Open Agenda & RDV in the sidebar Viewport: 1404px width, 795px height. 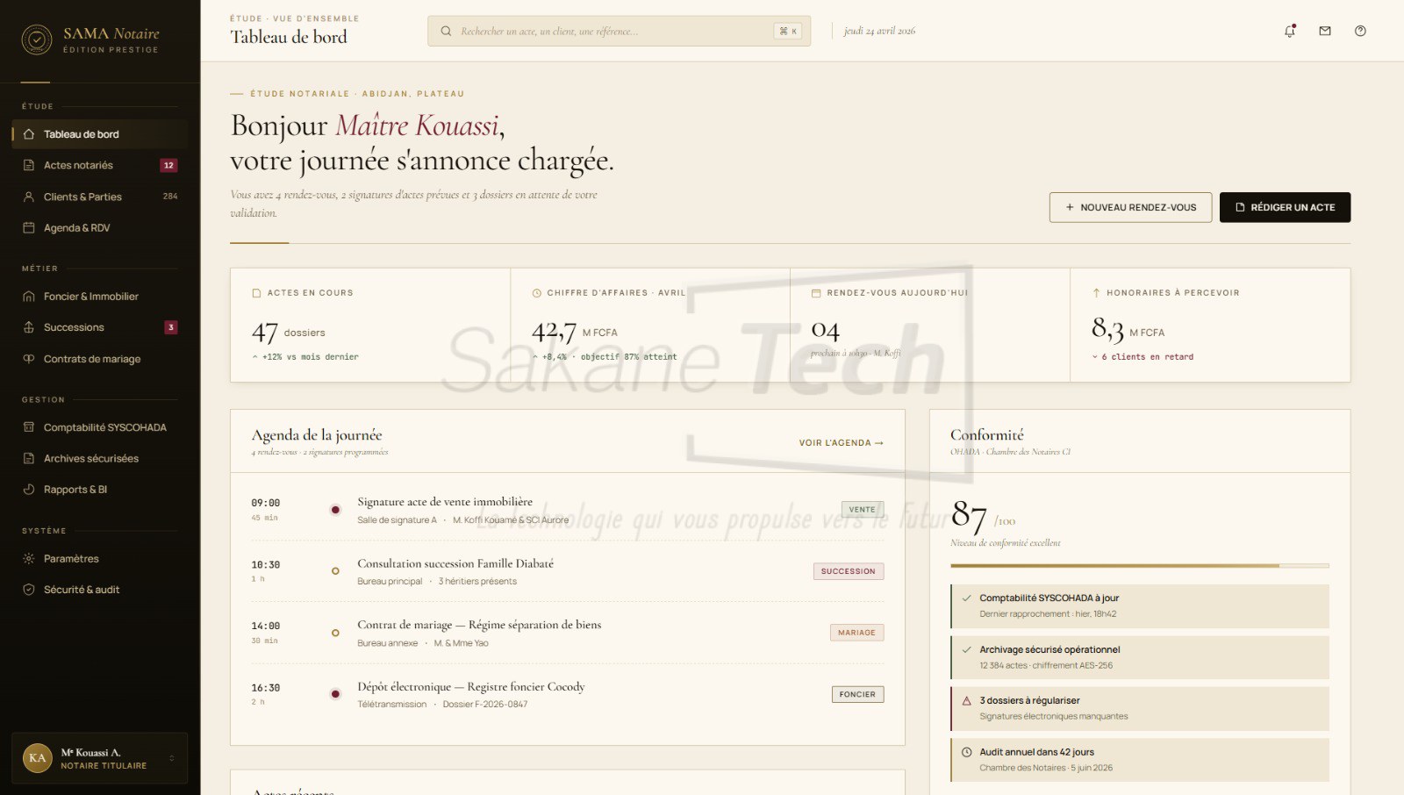click(100, 227)
